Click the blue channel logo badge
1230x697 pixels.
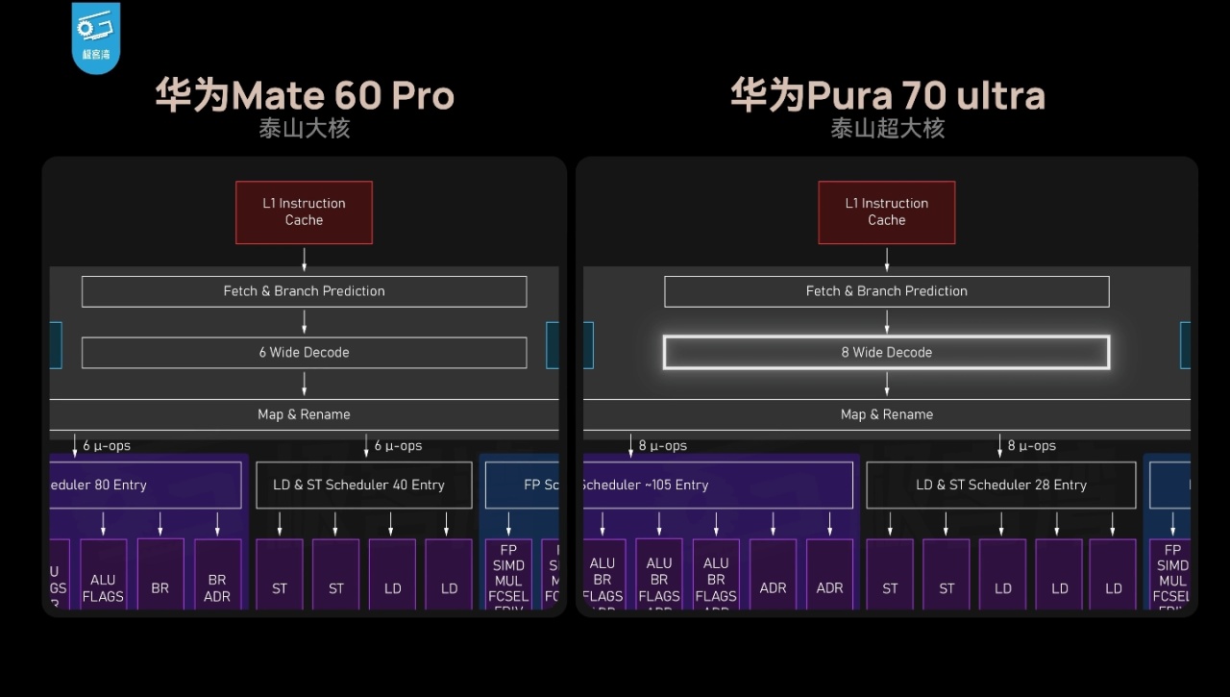pos(96,37)
